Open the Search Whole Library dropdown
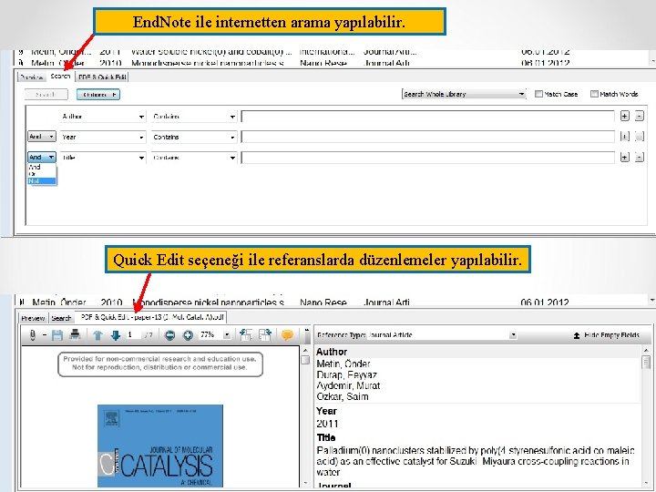Screen dimensions: 656x492 [464, 94]
